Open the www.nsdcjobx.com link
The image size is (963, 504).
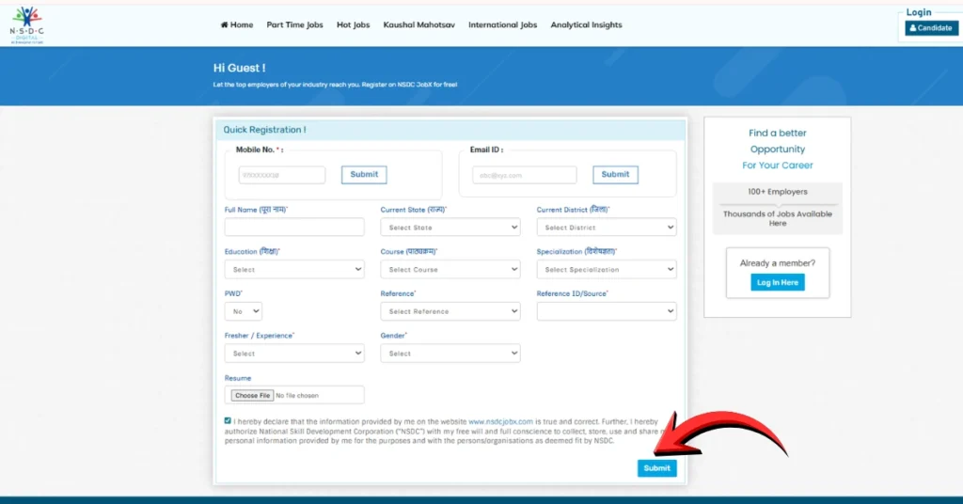pyautogui.click(x=500, y=422)
